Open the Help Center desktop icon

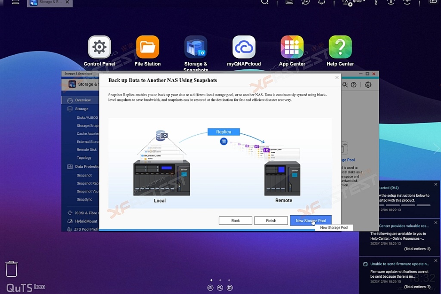pyautogui.click(x=340, y=47)
